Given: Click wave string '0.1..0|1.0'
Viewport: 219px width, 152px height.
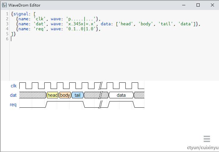Looking at the screenshot, I should pos(82,29).
